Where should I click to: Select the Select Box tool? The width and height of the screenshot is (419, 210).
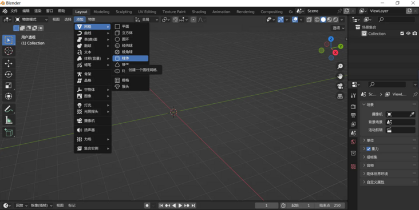coord(9,40)
